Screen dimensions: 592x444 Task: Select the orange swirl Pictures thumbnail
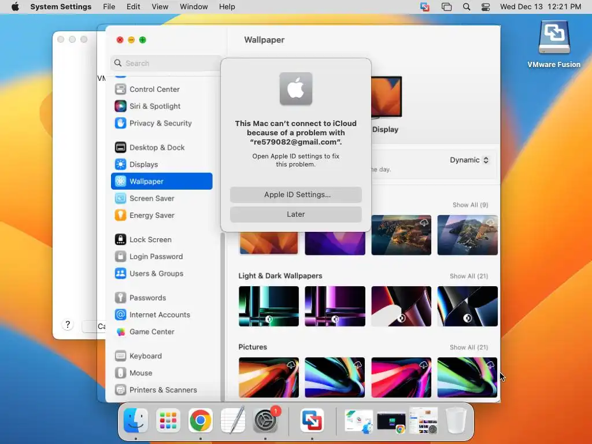[x=269, y=378]
